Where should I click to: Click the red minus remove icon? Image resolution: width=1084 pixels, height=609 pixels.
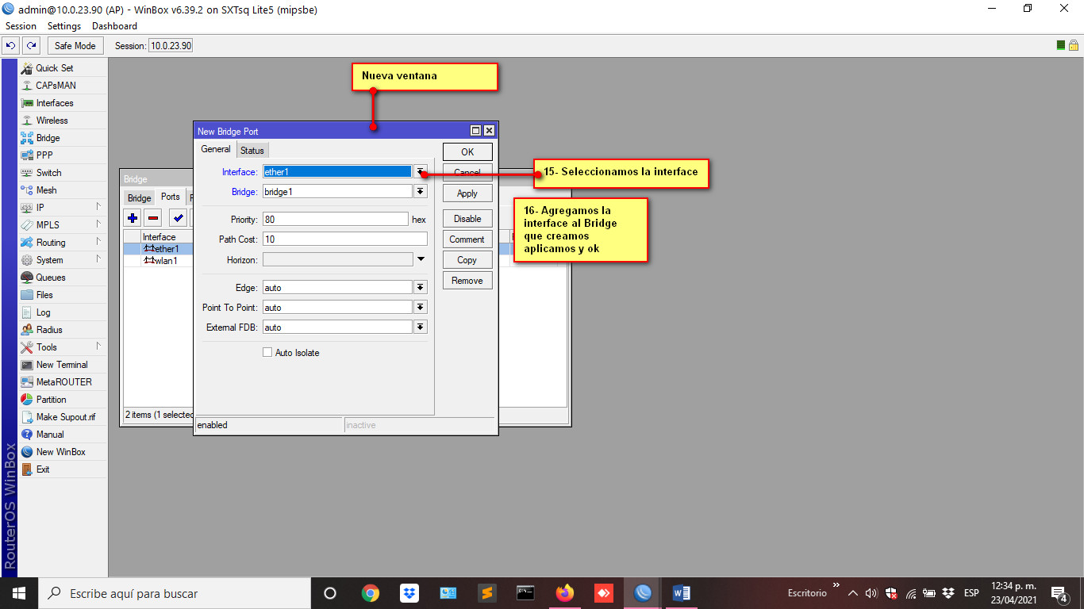pyautogui.click(x=153, y=218)
